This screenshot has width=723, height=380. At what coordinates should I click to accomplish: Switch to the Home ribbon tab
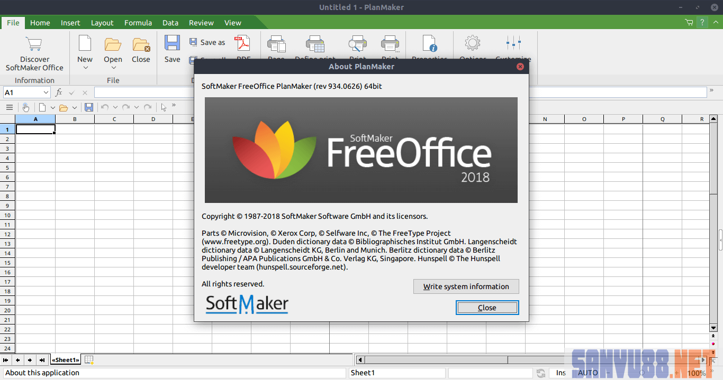pos(40,23)
